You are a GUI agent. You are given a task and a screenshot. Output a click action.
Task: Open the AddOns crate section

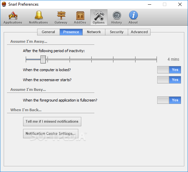tap(80, 17)
